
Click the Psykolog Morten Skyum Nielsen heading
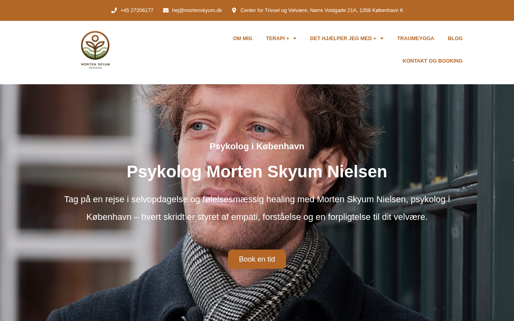click(x=257, y=172)
